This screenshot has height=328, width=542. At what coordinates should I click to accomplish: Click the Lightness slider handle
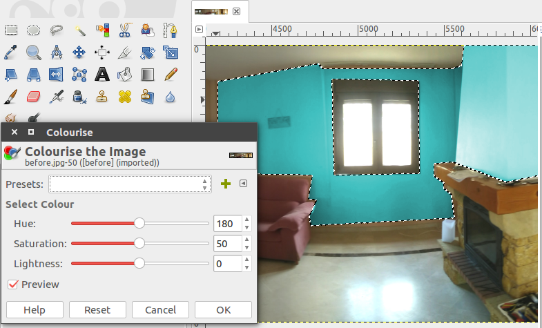coord(139,263)
